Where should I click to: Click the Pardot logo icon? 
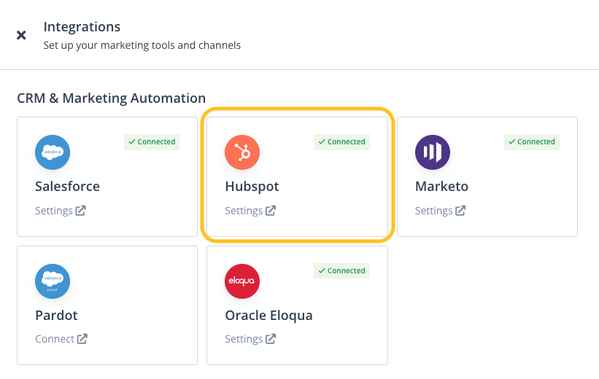pyautogui.click(x=53, y=281)
